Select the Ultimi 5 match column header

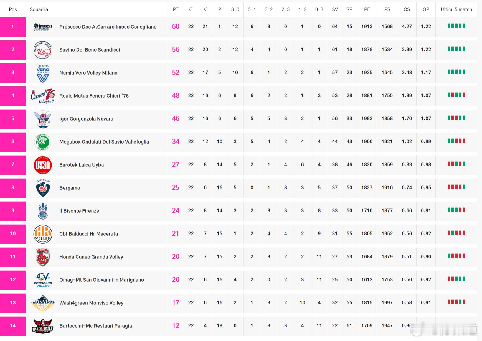pos(456,9)
